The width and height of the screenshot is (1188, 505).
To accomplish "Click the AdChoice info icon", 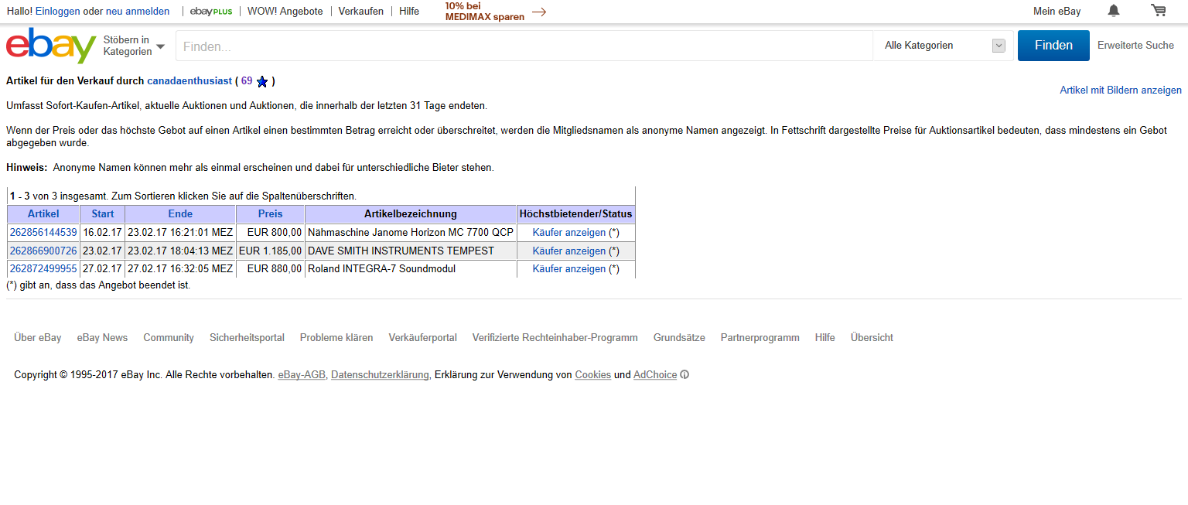I will click(x=684, y=375).
